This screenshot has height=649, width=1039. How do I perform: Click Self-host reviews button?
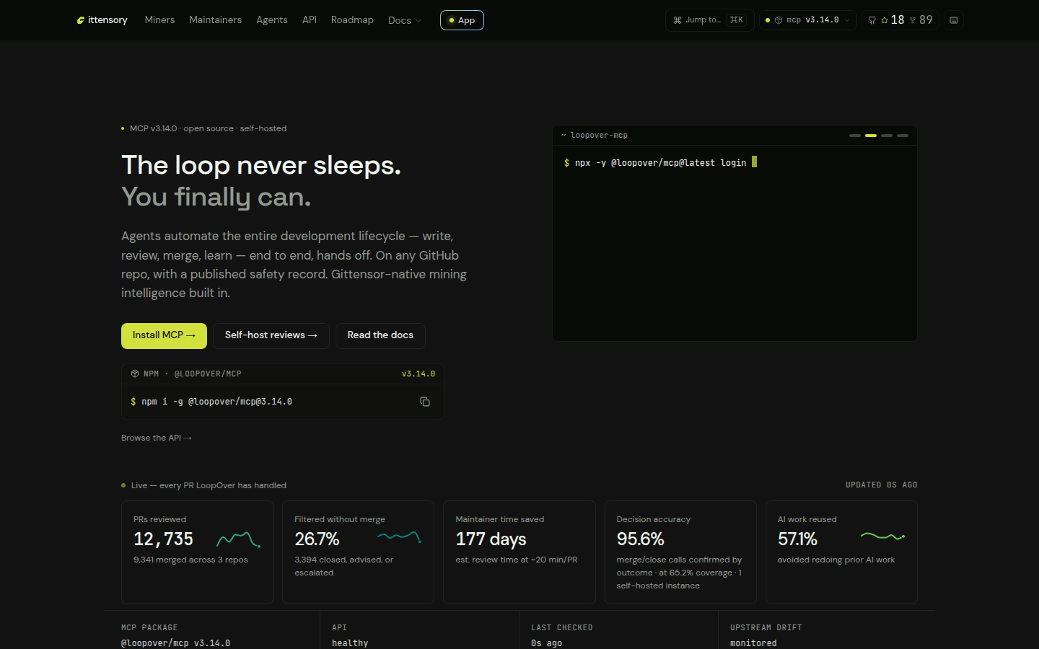point(271,336)
